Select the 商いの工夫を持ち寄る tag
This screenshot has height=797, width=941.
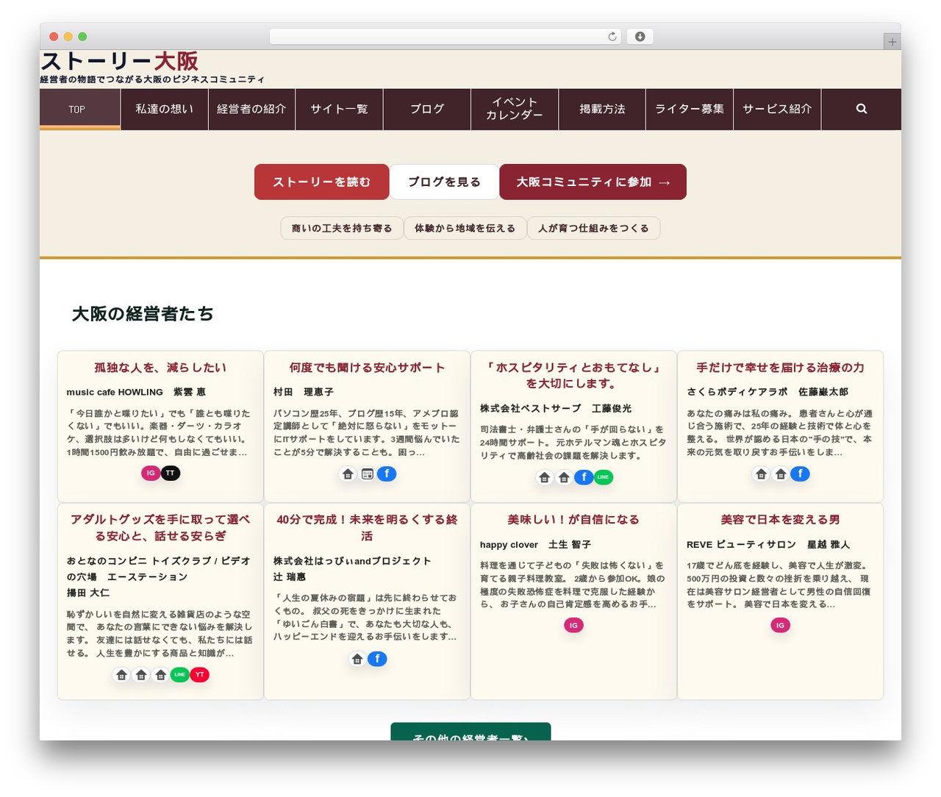(342, 228)
